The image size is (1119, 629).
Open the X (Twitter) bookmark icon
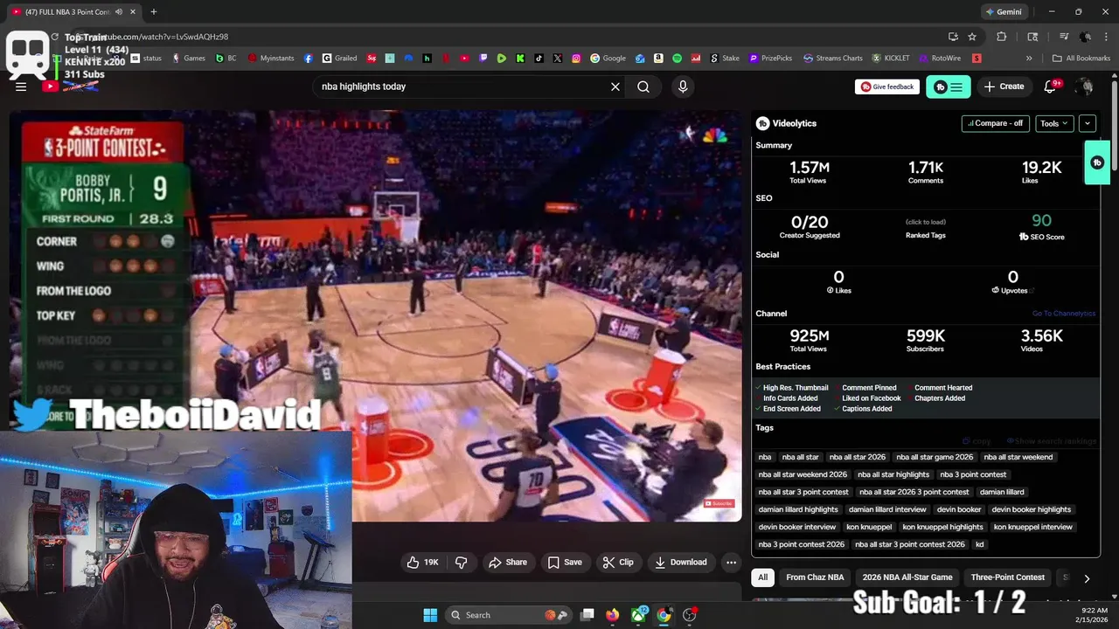(558, 59)
